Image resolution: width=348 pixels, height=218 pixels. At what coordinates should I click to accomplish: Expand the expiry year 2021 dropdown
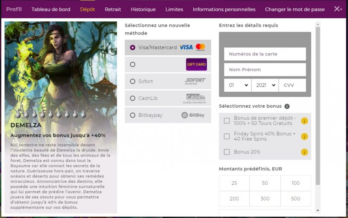tap(265, 85)
